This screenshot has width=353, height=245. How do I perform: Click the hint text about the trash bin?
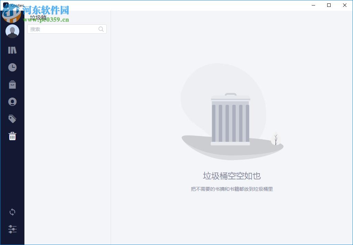tap(232, 189)
